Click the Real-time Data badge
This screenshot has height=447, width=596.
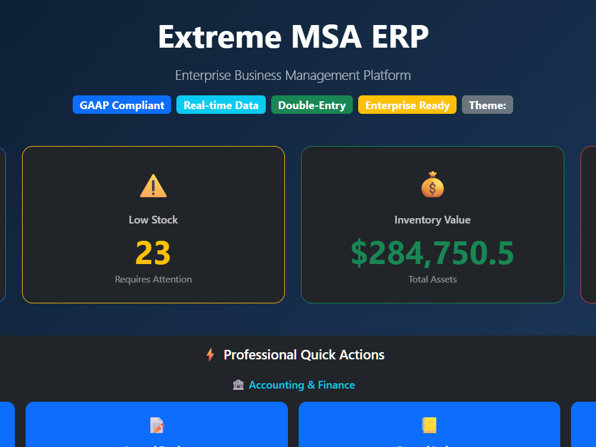tap(221, 105)
